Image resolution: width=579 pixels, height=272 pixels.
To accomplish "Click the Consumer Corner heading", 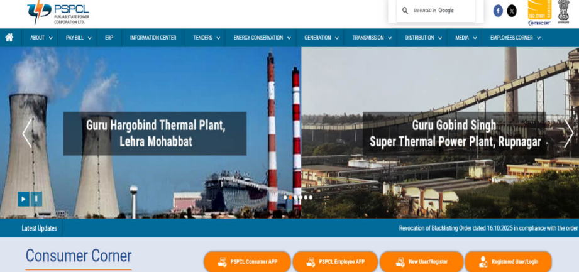I will tap(79, 256).
